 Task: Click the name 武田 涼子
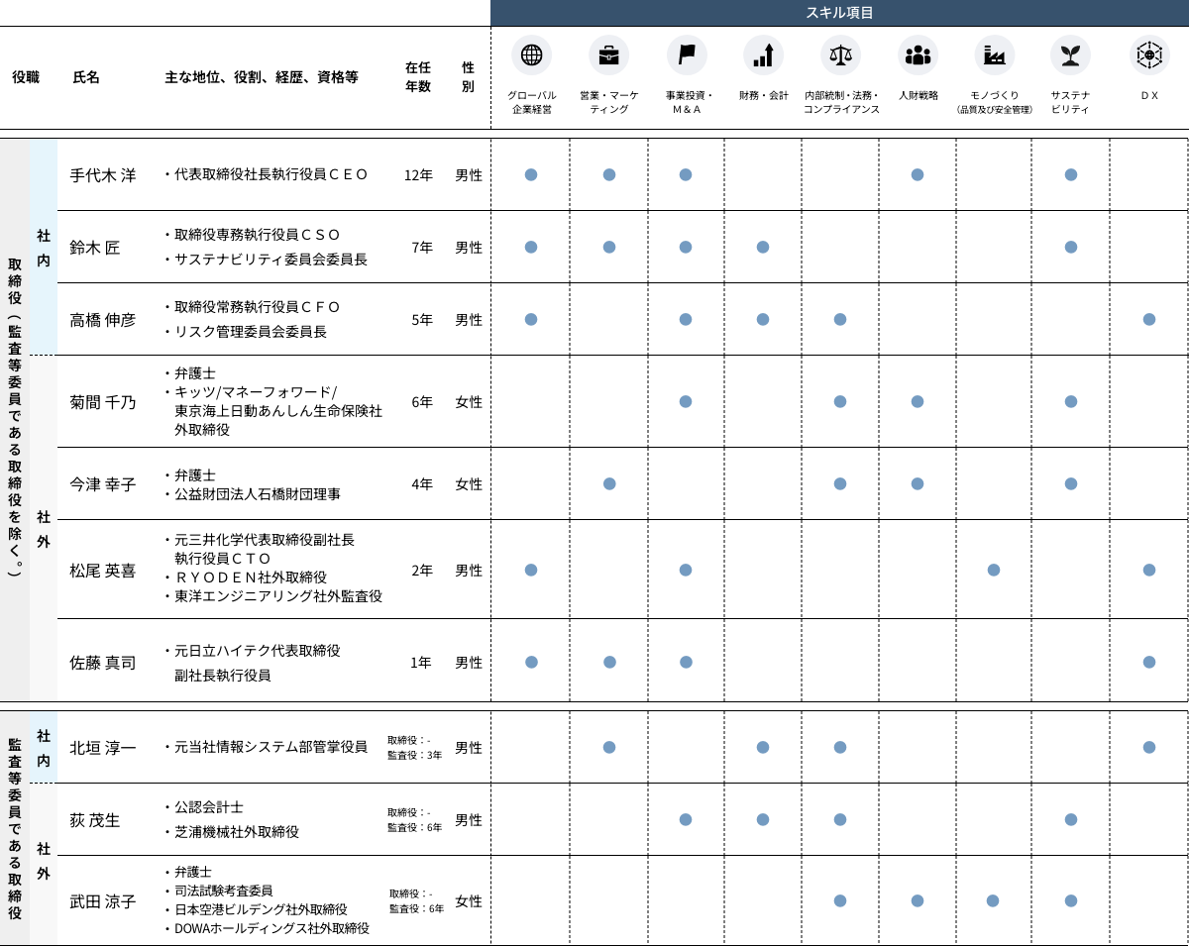coord(103,901)
